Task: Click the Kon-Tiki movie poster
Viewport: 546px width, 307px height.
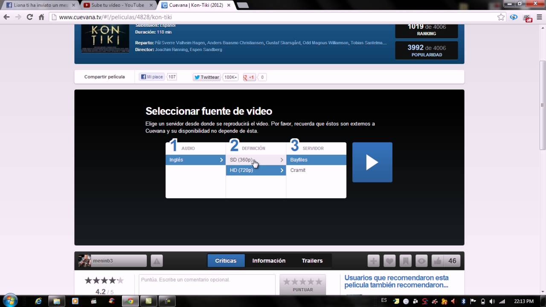Action: click(x=105, y=38)
